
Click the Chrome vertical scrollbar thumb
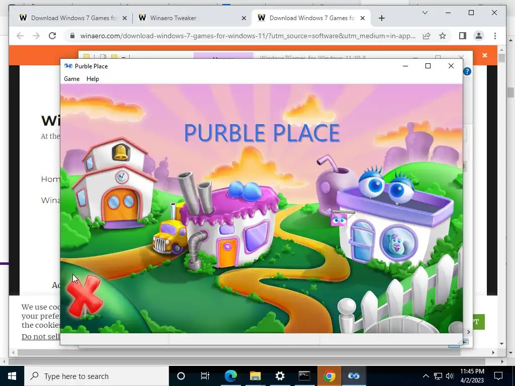point(501,58)
